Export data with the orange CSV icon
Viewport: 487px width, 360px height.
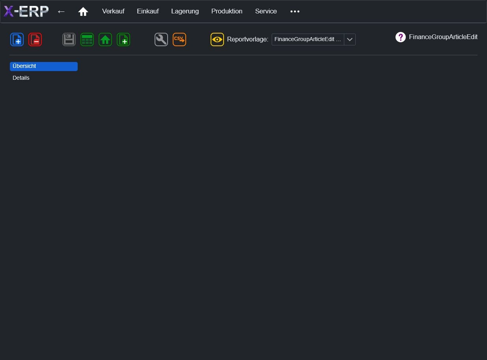pyautogui.click(x=179, y=39)
